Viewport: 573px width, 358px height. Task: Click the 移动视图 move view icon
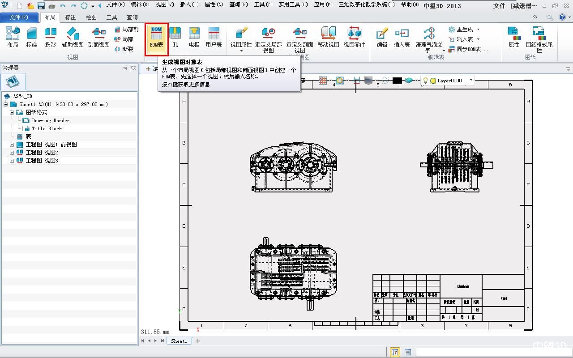pos(328,37)
